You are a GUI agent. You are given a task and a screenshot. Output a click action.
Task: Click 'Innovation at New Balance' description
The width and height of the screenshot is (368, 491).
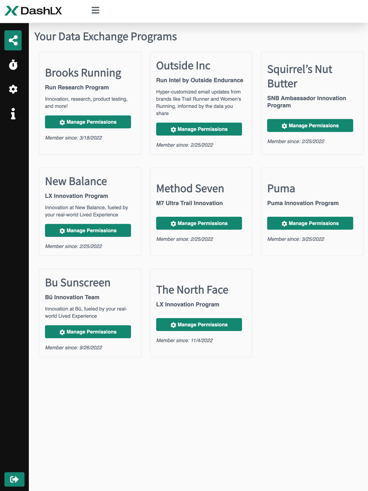86,211
